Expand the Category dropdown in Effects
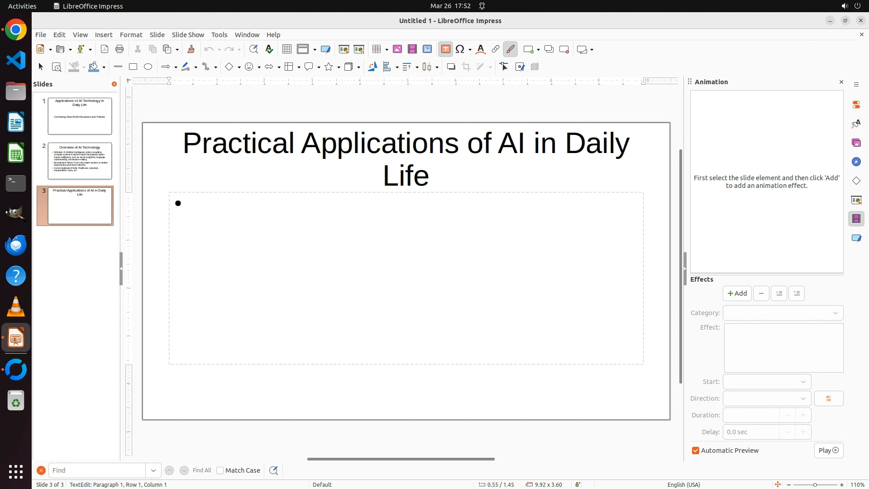The image size is (869, 489). pyautogui.click(x=783, y=313)
